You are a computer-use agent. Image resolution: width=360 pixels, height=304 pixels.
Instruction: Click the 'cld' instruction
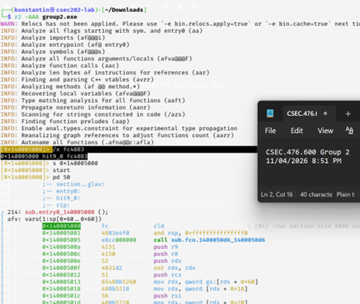[159, 226]
